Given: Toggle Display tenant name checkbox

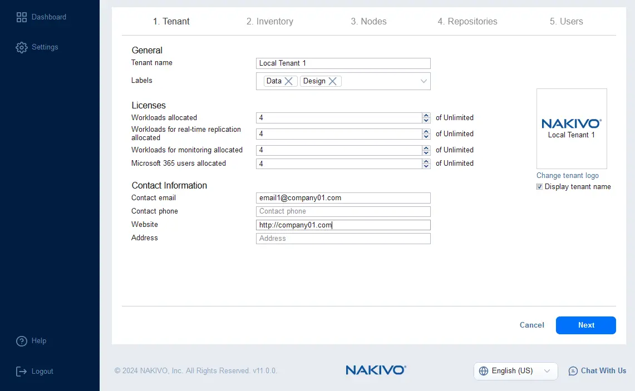Looking at the screenshot, I should [x=539, y=187].
